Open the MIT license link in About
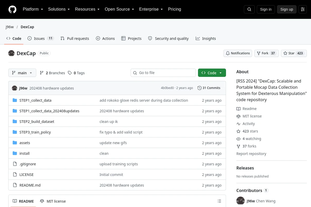Viewport: 311px width, 207px height. (x=249, y=116)
